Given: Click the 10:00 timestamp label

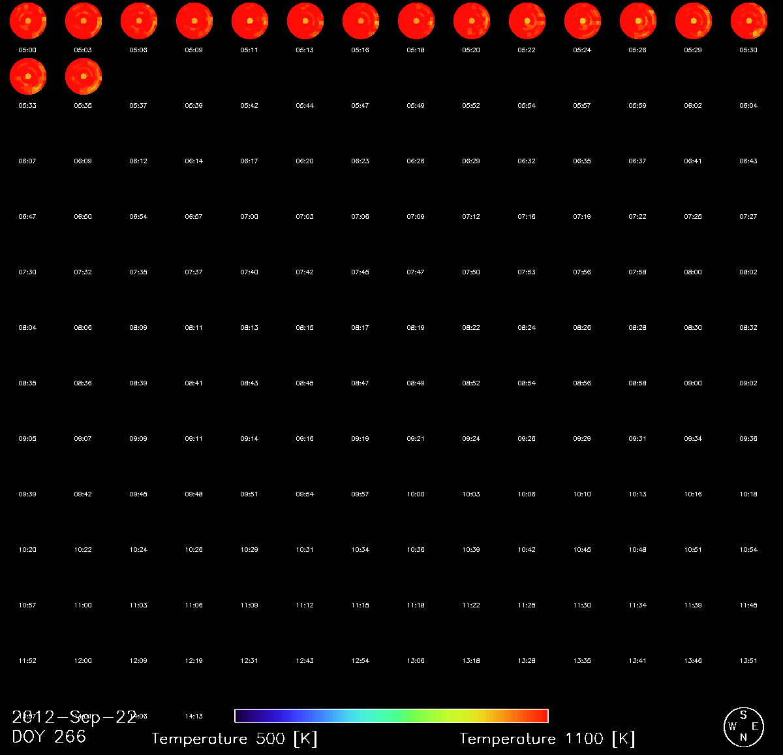Looking at the screenshot, I should click(416, 494).
